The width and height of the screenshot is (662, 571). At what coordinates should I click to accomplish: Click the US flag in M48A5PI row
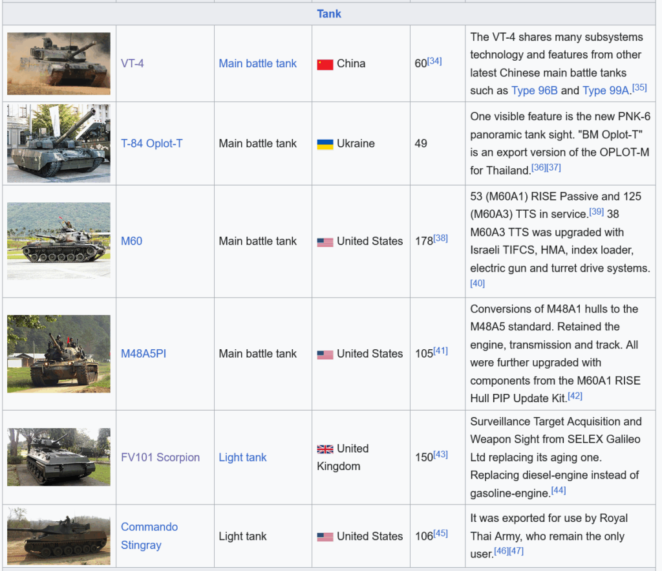click(325, 355)
